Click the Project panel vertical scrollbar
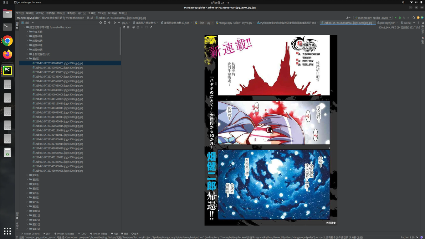Screen dimensions: 425x239 [120, 41]
